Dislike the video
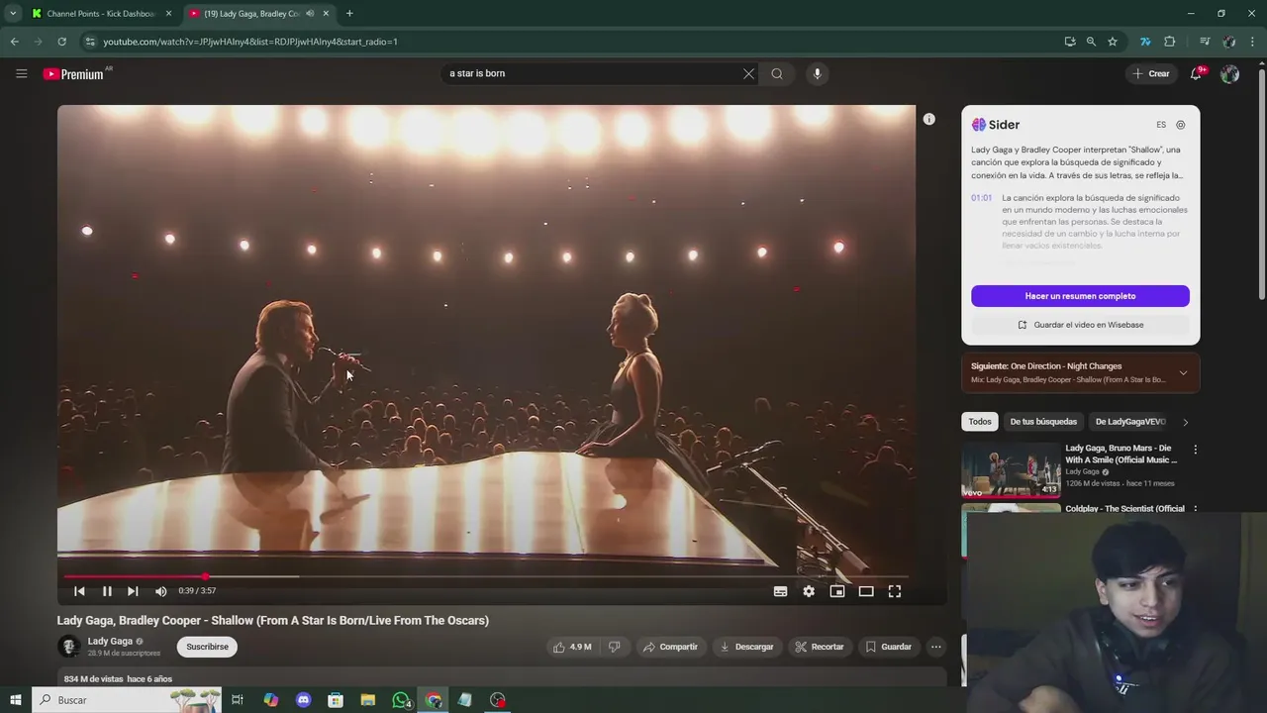 coord(615,647)
